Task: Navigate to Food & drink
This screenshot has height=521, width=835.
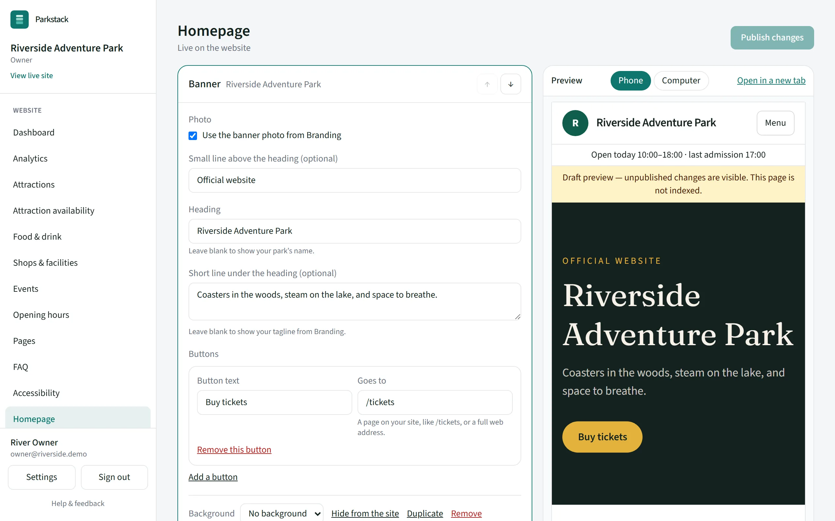Action: (x=78, y=237)
